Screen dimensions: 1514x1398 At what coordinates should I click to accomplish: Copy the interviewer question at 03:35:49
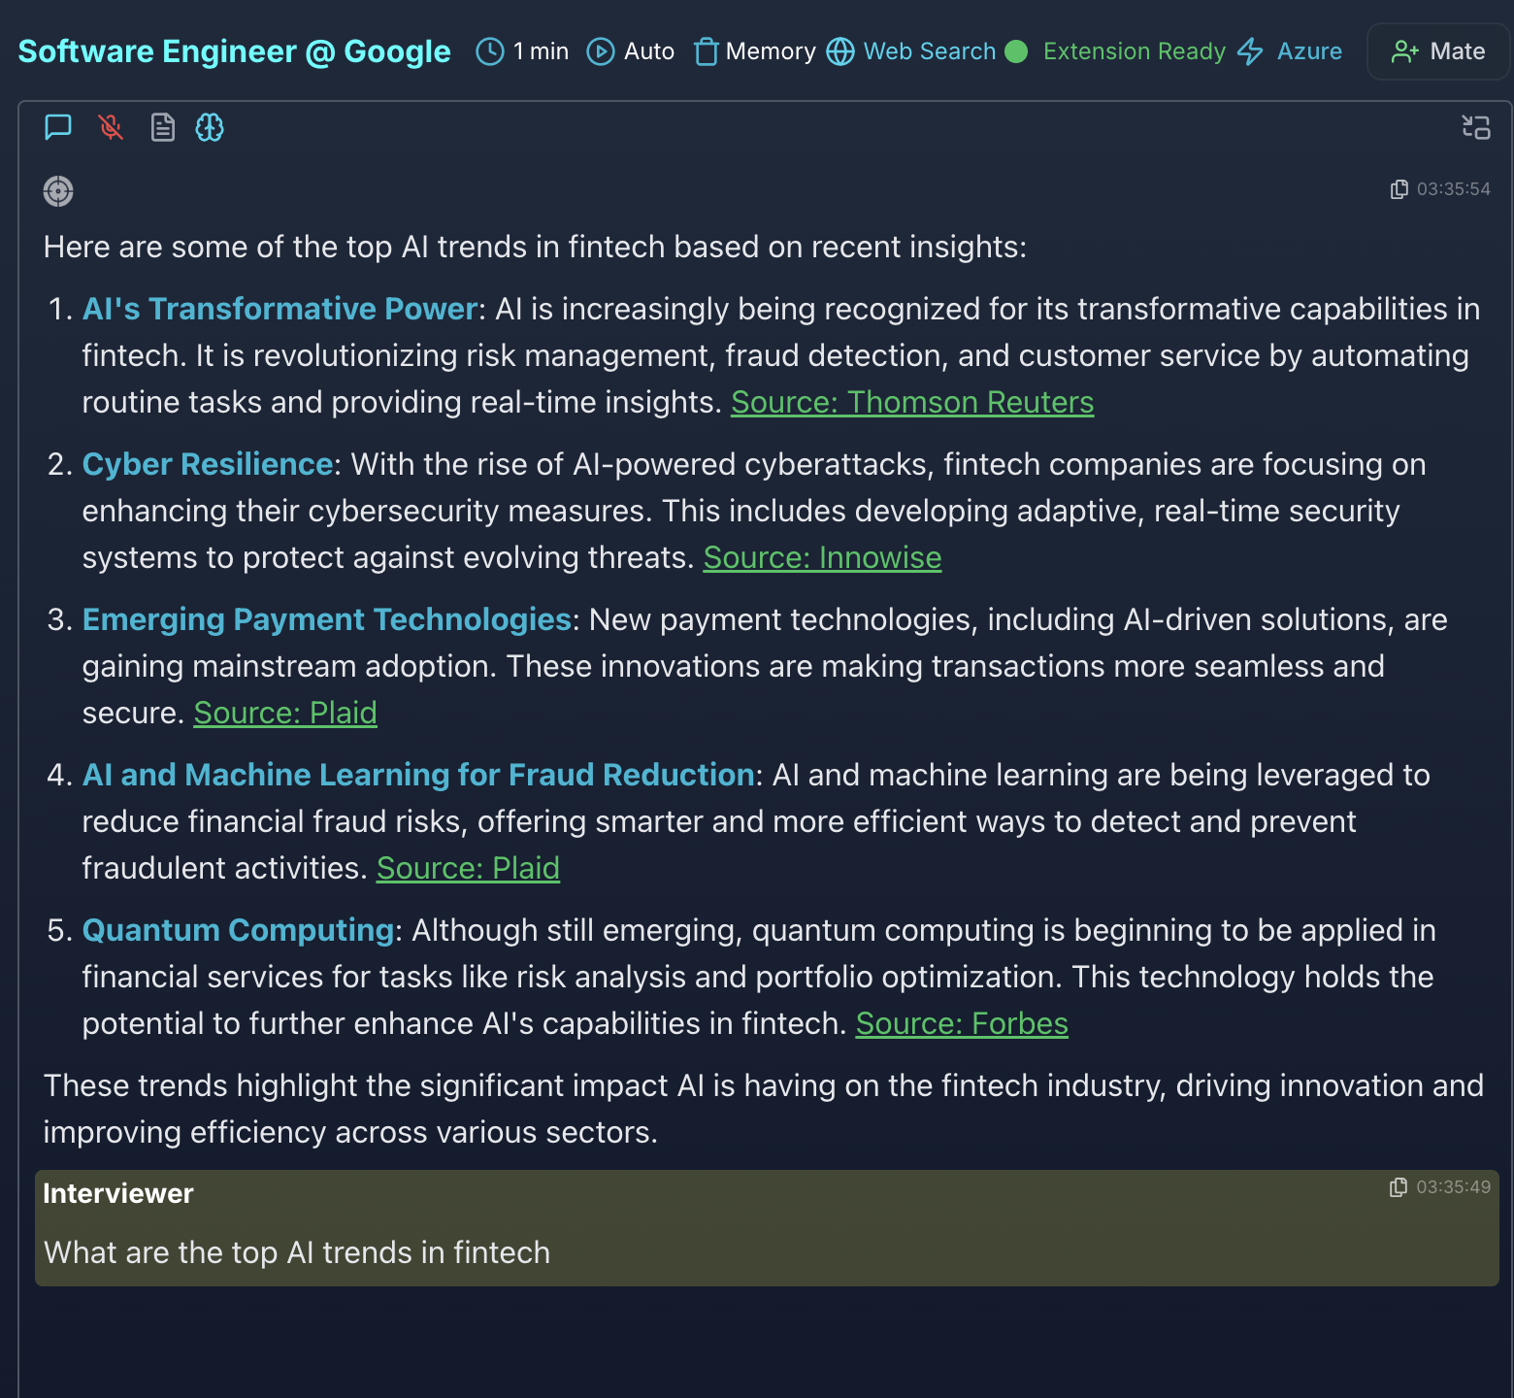(1398, 1187)
